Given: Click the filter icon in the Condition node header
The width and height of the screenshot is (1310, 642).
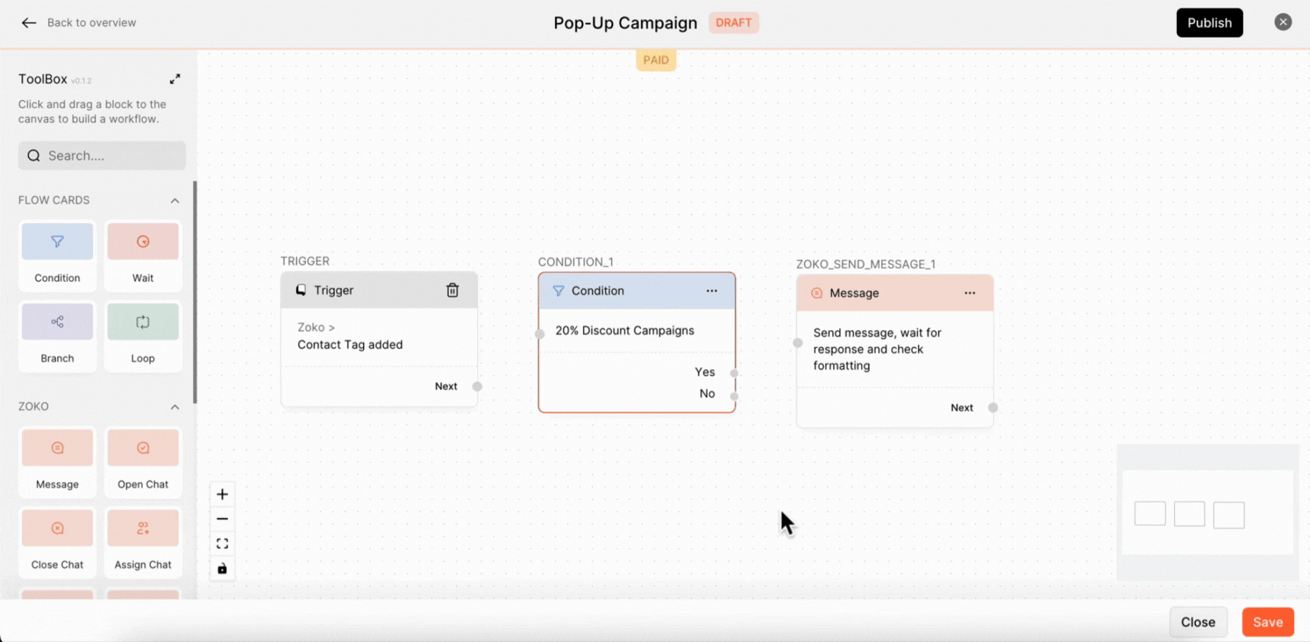Looking at the screenshot, I should tap(558, 291).
